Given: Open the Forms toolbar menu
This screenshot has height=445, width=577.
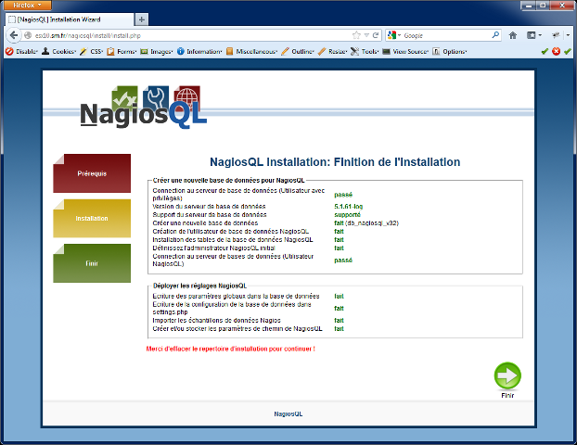Looking at the screenshot, I should pyautogui.click(x=122, y=52).
